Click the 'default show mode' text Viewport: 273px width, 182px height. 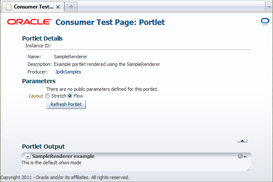52,163
